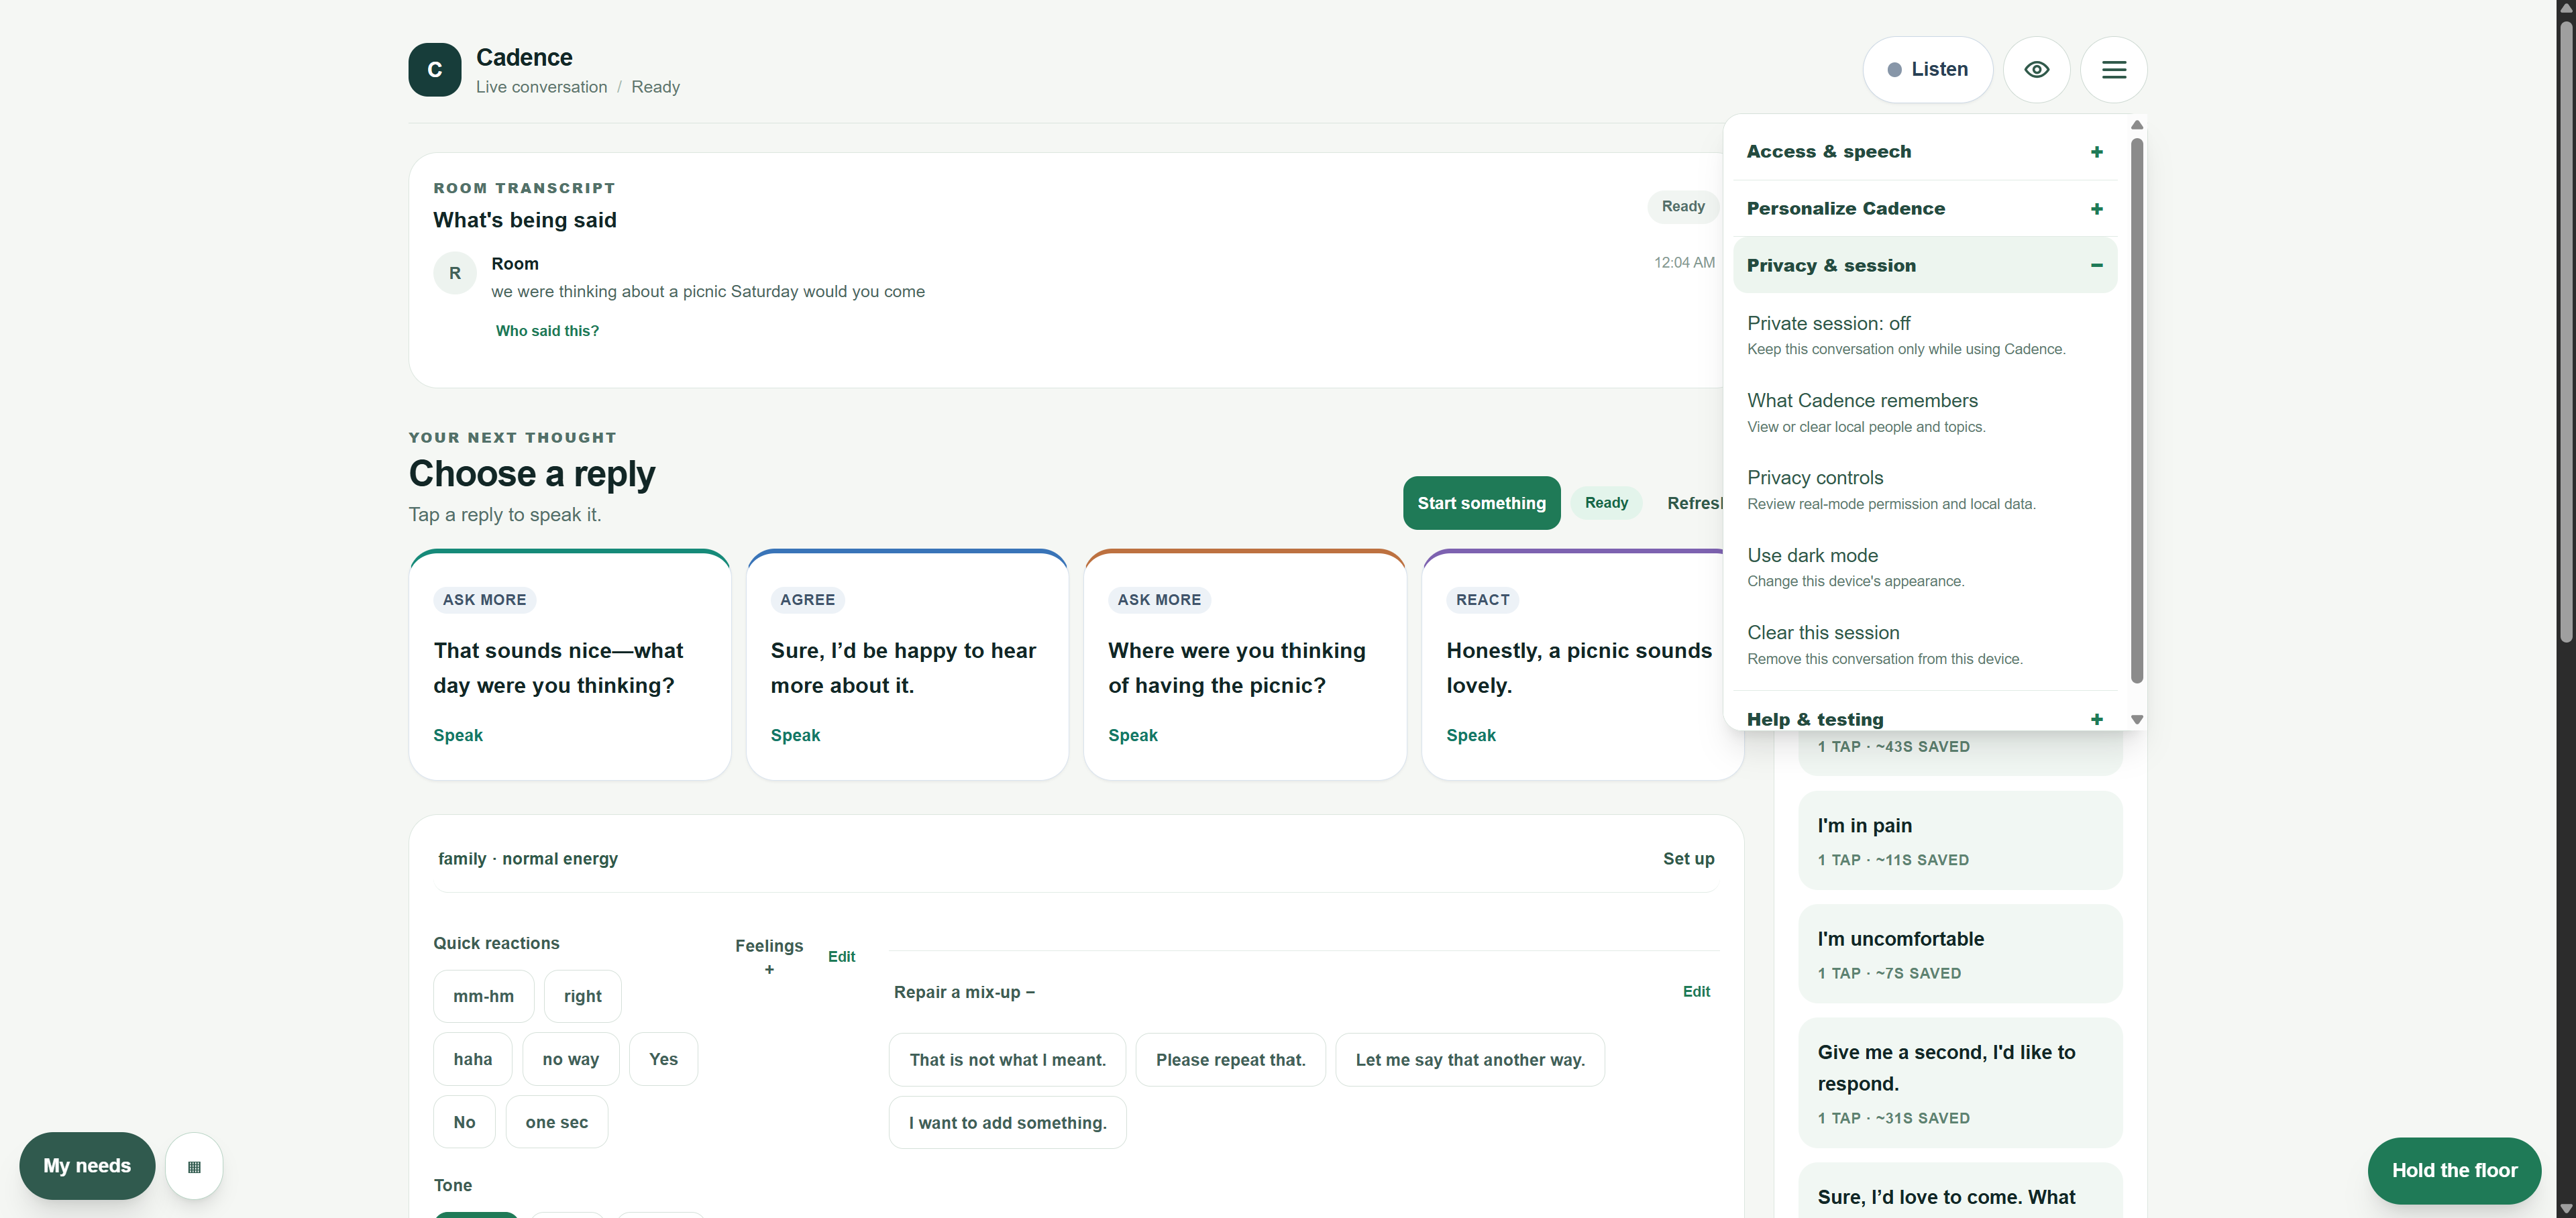
Task: Toggle the eye visibility button in header
Action: (x=2036, y=69)
